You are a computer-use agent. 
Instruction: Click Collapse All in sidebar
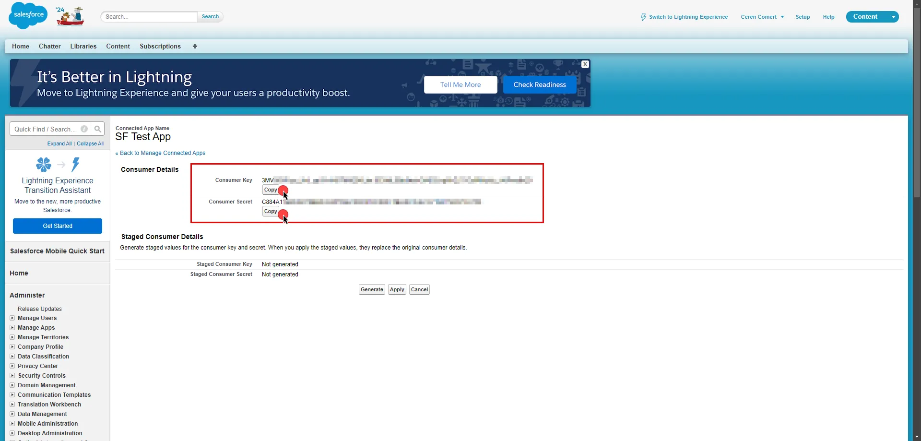click(90, 143)
